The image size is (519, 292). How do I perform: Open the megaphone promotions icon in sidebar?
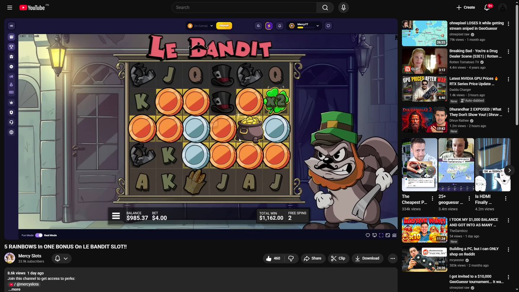point(11,77)
